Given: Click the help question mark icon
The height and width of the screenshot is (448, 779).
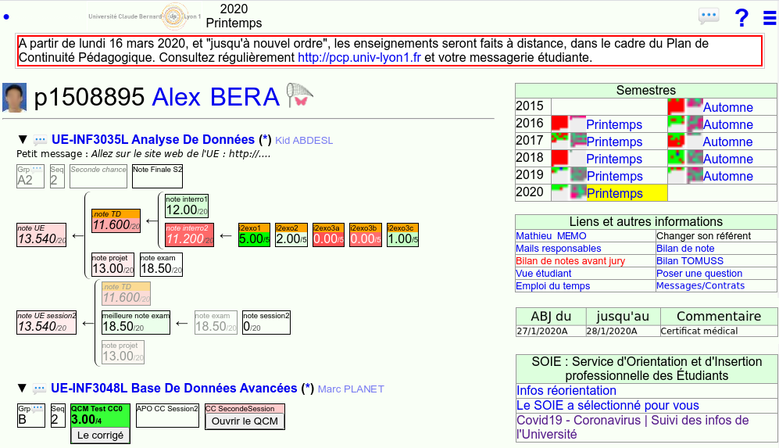Looking at the screenshot, I should pos(741,17).
